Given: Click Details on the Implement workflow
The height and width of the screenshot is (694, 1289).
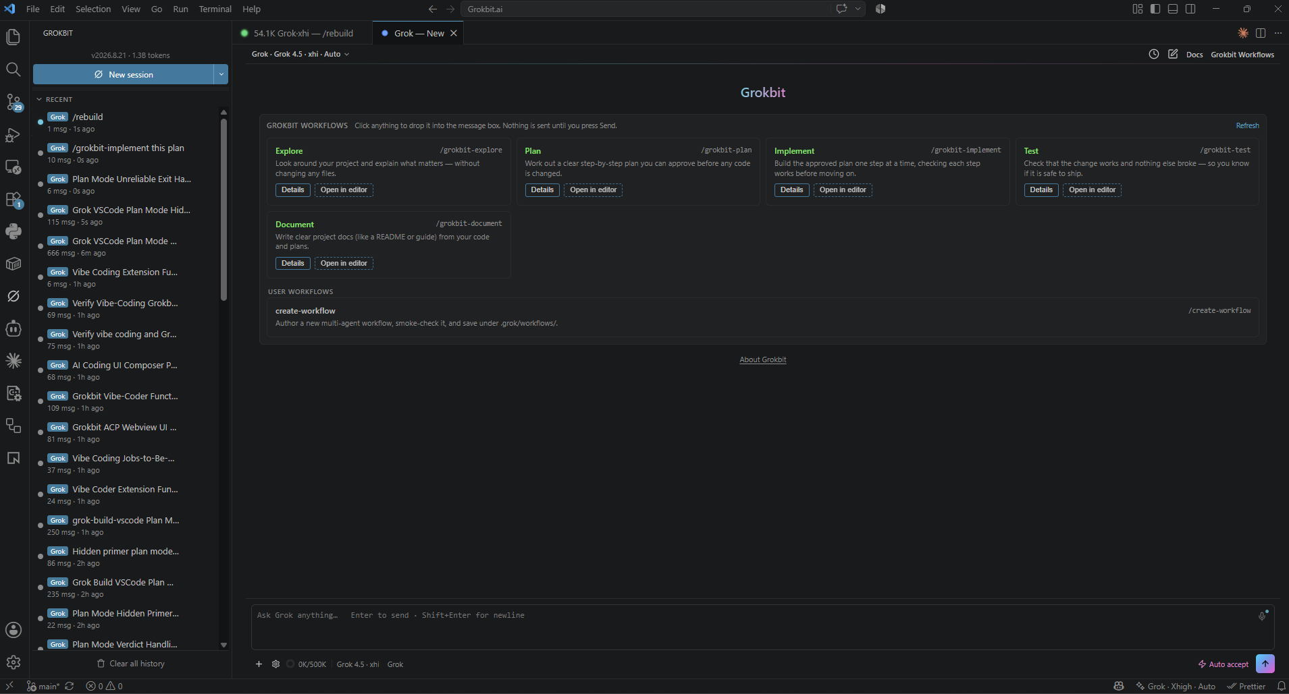Looking at the screenshot, I should [x=791, y=190].
